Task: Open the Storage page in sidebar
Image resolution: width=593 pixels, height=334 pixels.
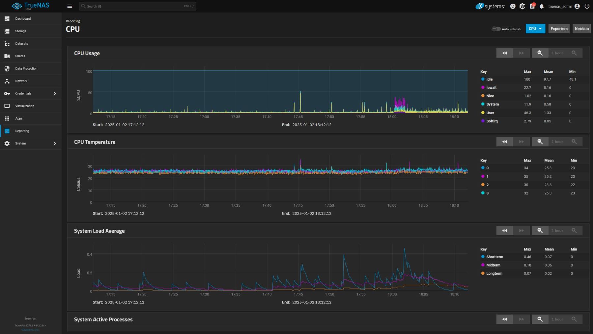Action: pos(21,31)
